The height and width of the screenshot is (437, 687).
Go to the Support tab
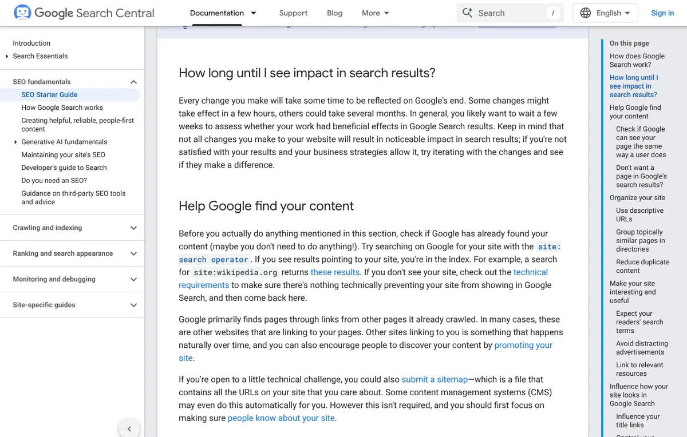click(293, 13)
